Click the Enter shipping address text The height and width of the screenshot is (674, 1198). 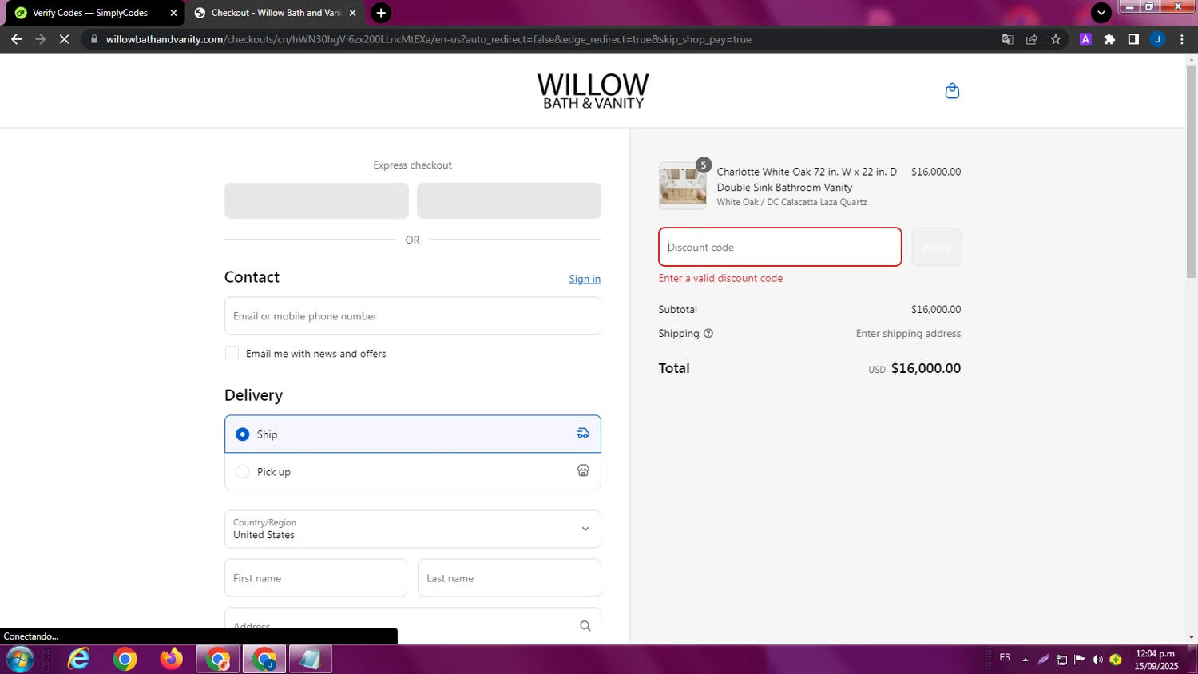(x=908, y=334)
